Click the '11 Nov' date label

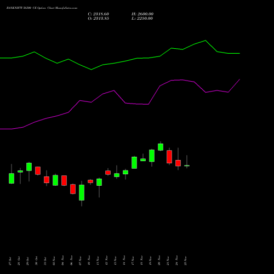[98, 261]
